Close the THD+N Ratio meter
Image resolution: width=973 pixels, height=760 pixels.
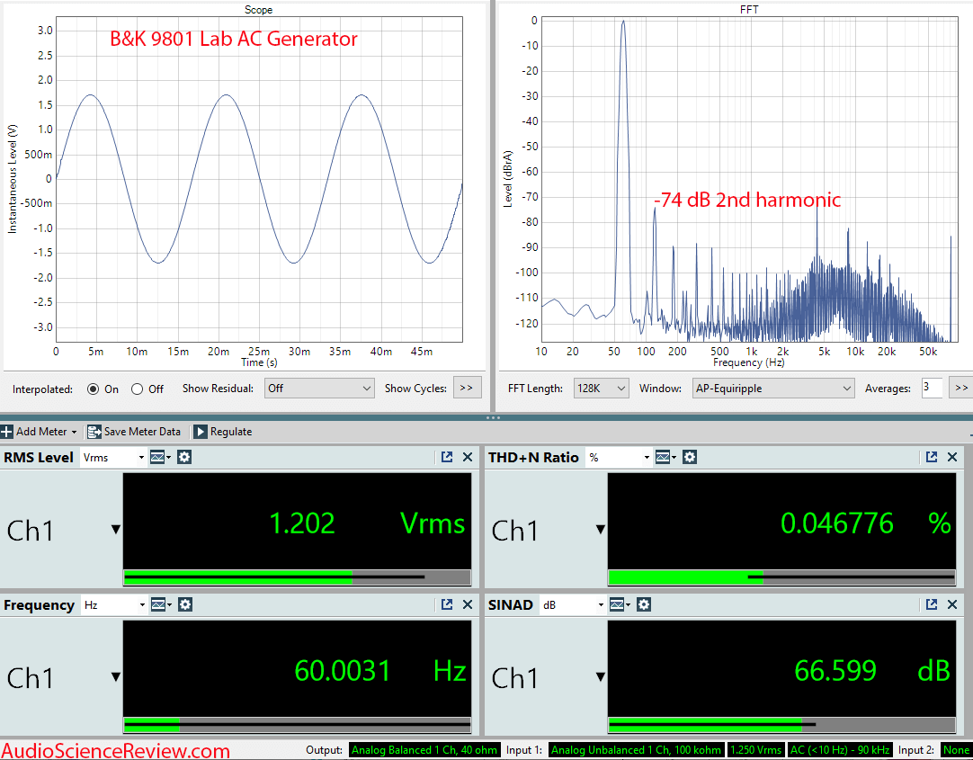coord(952,457)
